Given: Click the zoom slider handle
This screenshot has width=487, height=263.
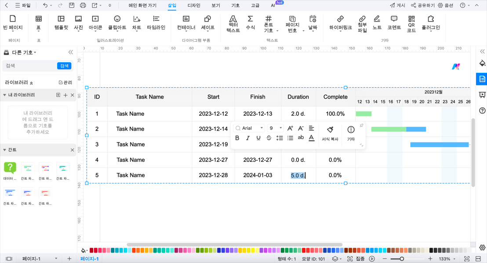Looking at the screenshot, I should tap(402, 259).
